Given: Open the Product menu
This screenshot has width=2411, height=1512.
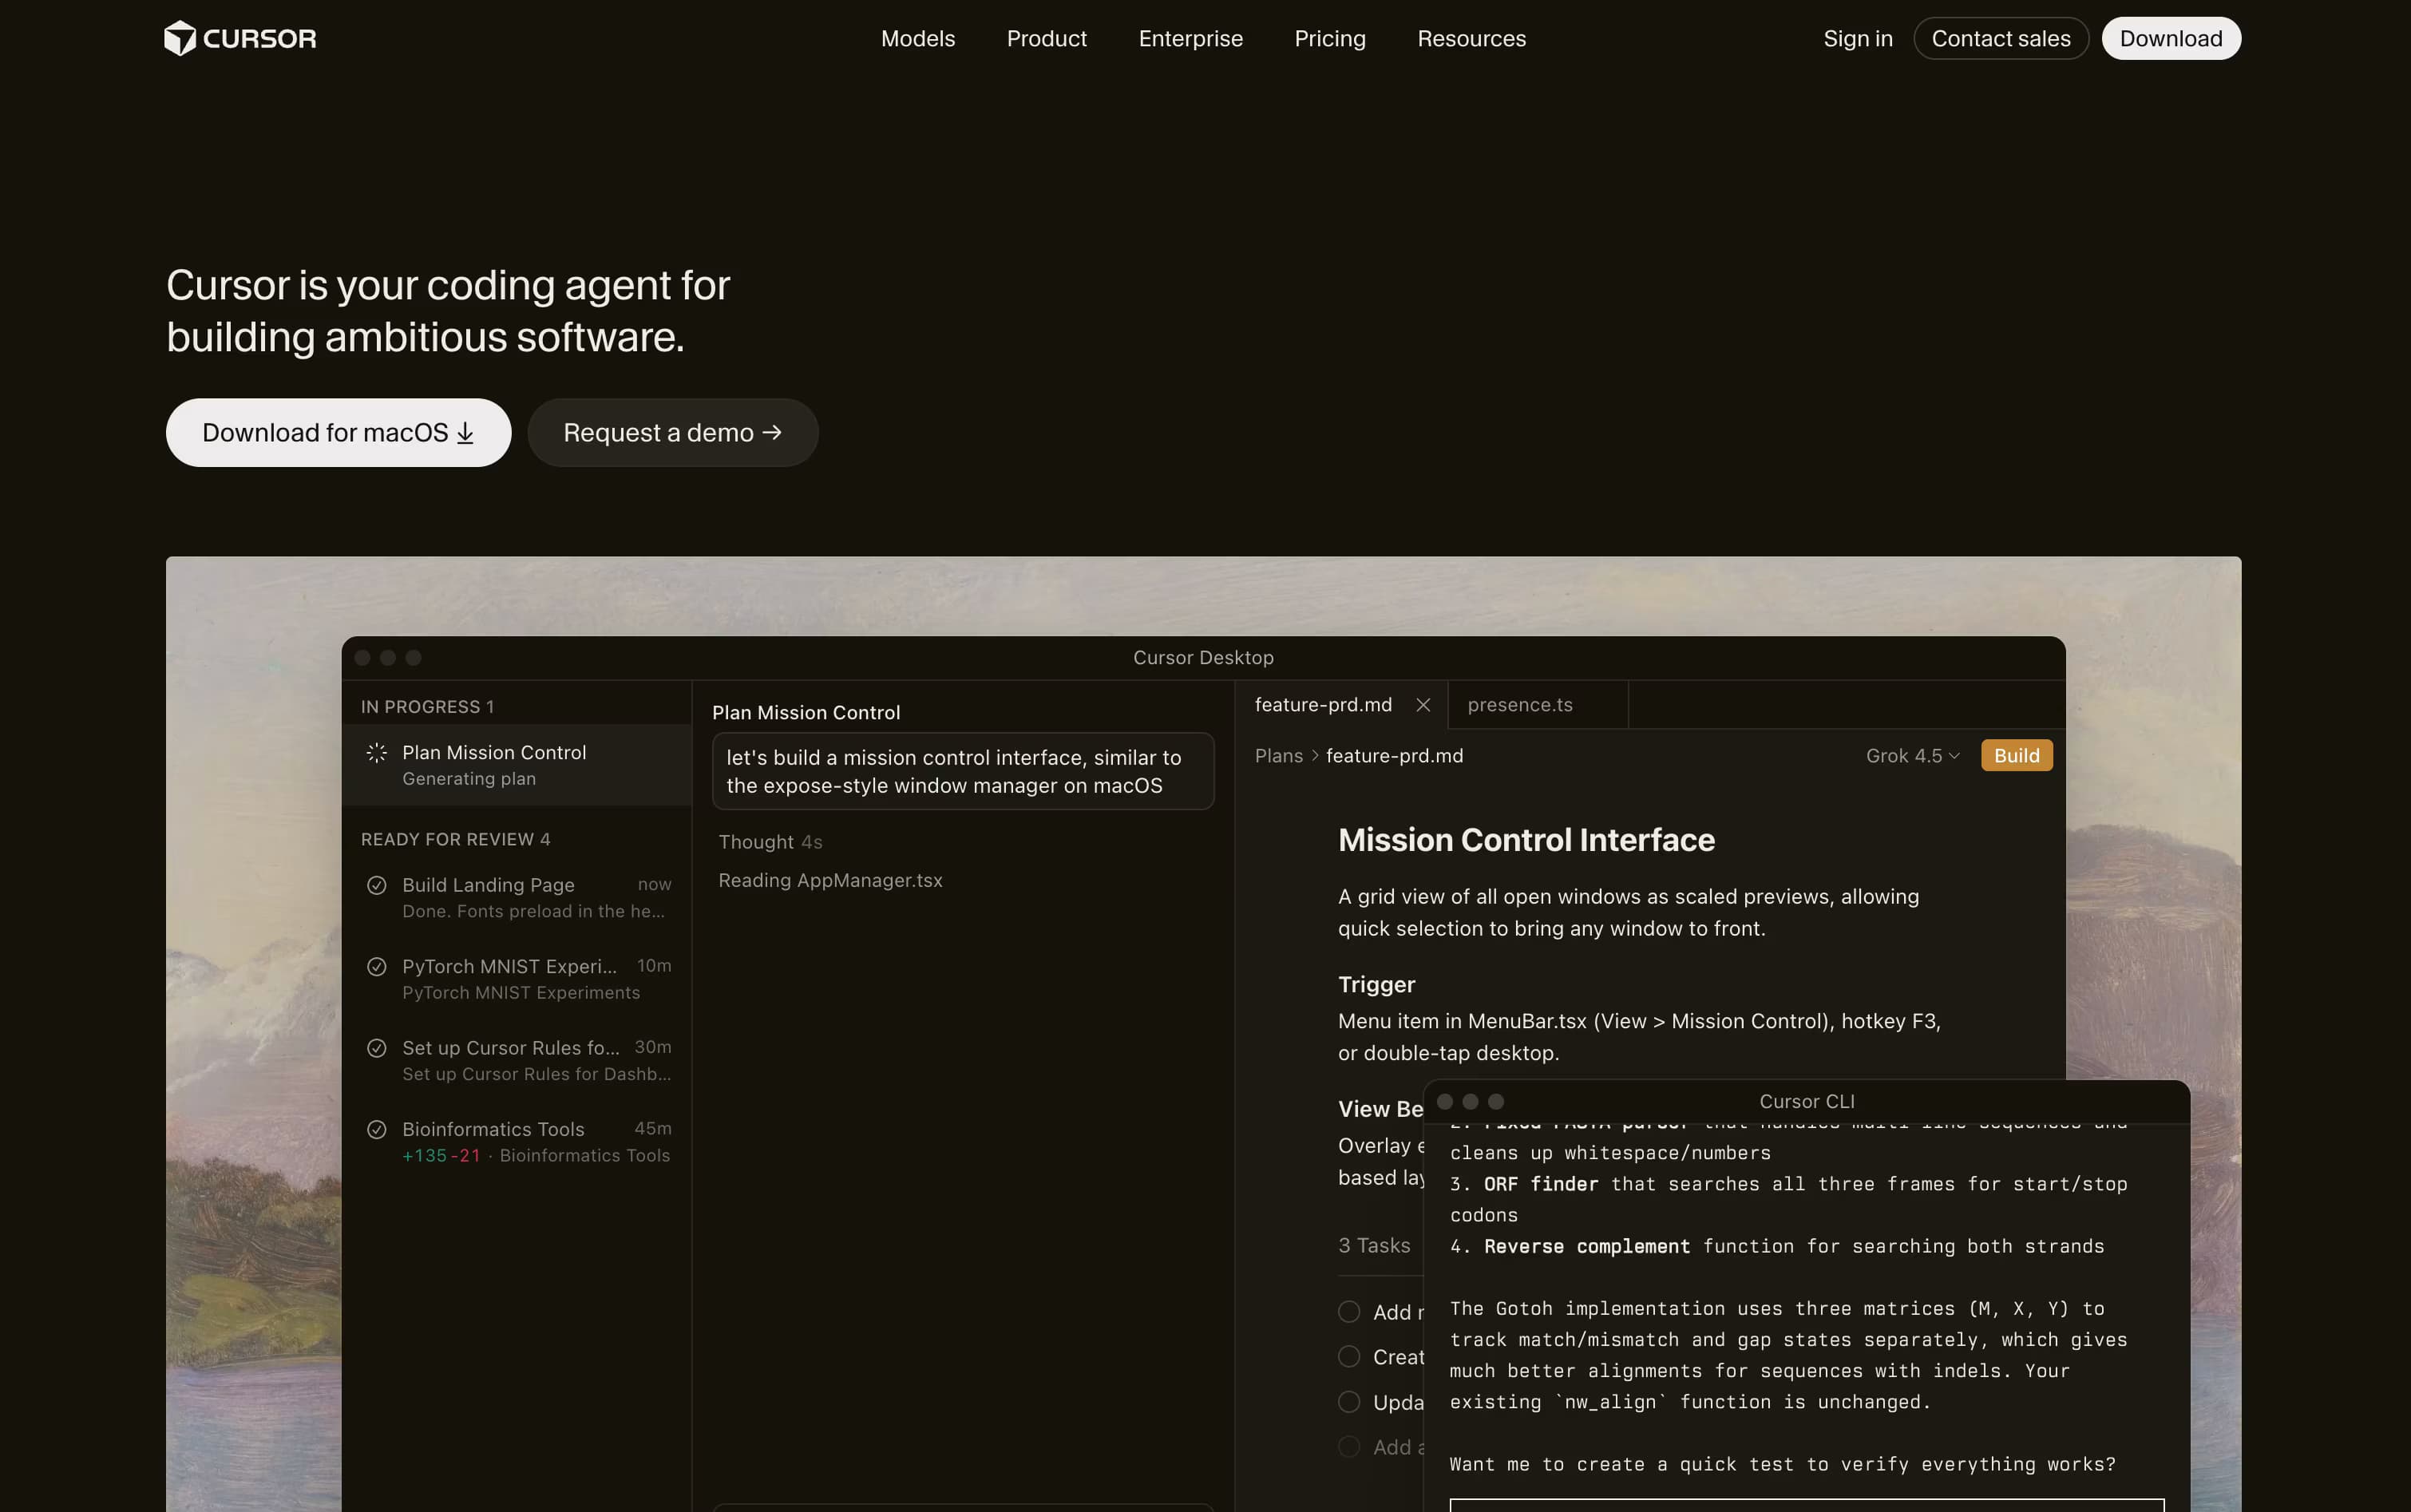Looking at the screenshot, I should [1046, 38].
